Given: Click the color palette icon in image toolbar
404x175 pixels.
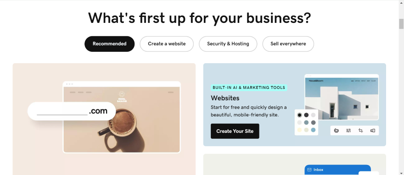Looking at the screenshot, I should pyautogui.click(x=336, y=131).
